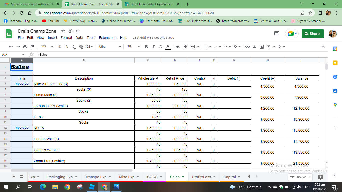Open borders options
This screenshot has width=342, height=192.
coord(185,47)
